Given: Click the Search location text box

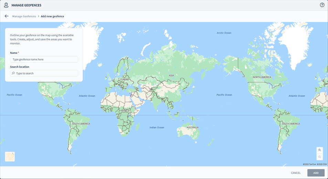Looking at the screenshot, I should coord(46,73).
